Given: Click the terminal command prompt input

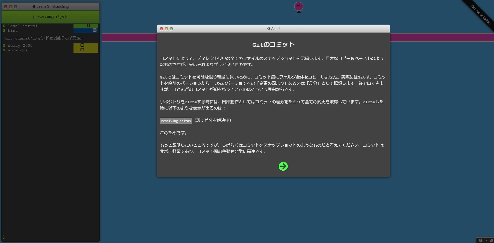Looking at the screenshot, I should tap(50, 237).
